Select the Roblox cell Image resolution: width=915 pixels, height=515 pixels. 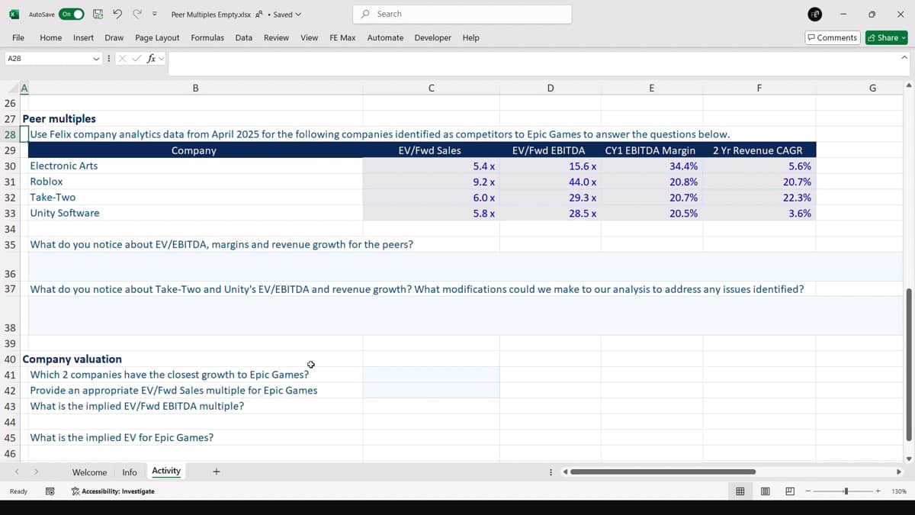[x=195, y=182]
